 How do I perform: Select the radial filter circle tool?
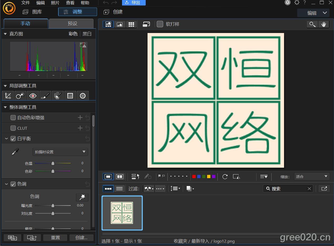coord(83,96)
